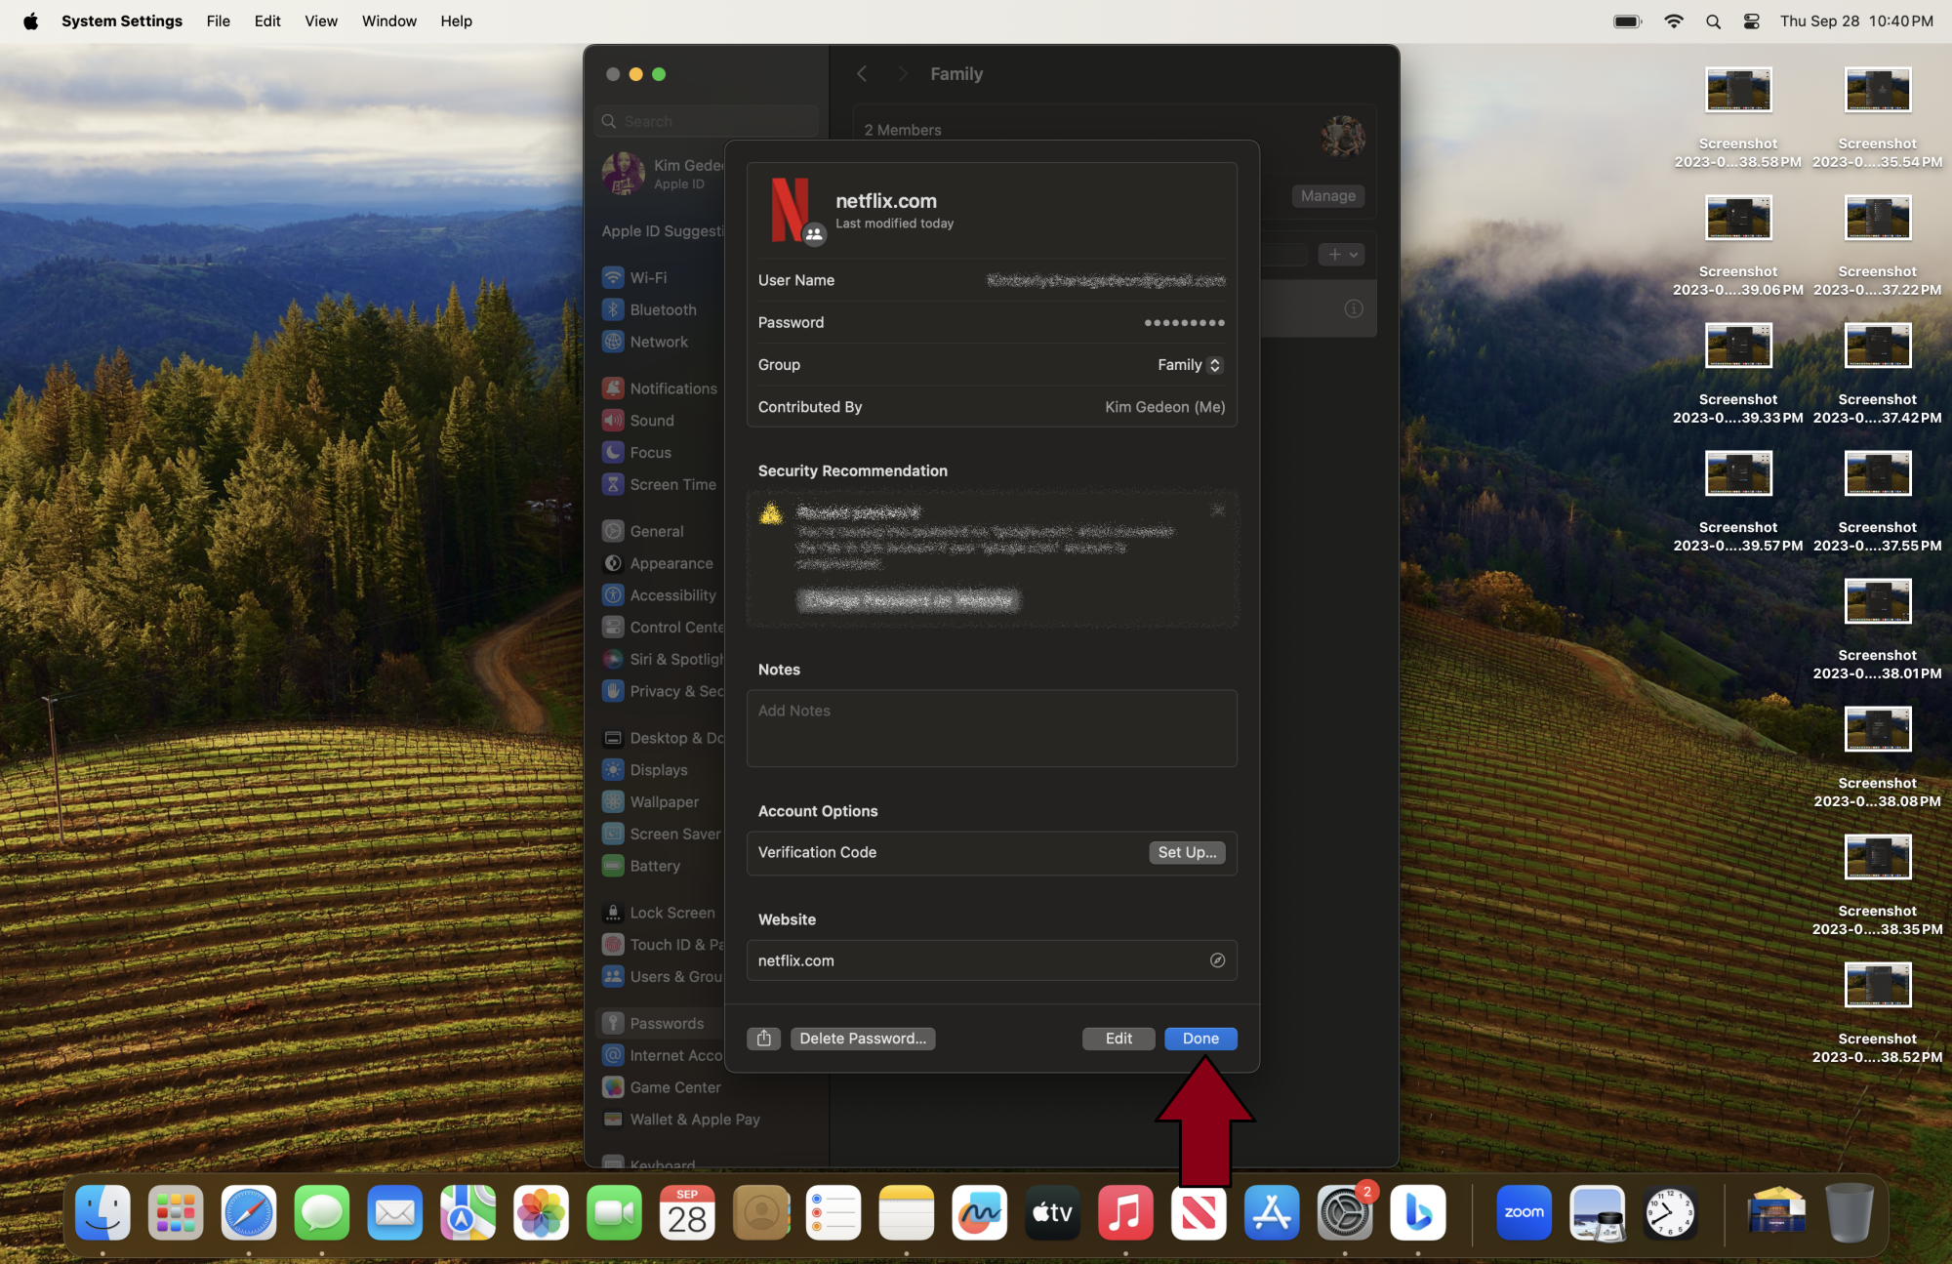Open Touch ID & Password settings

coord(664,945)
